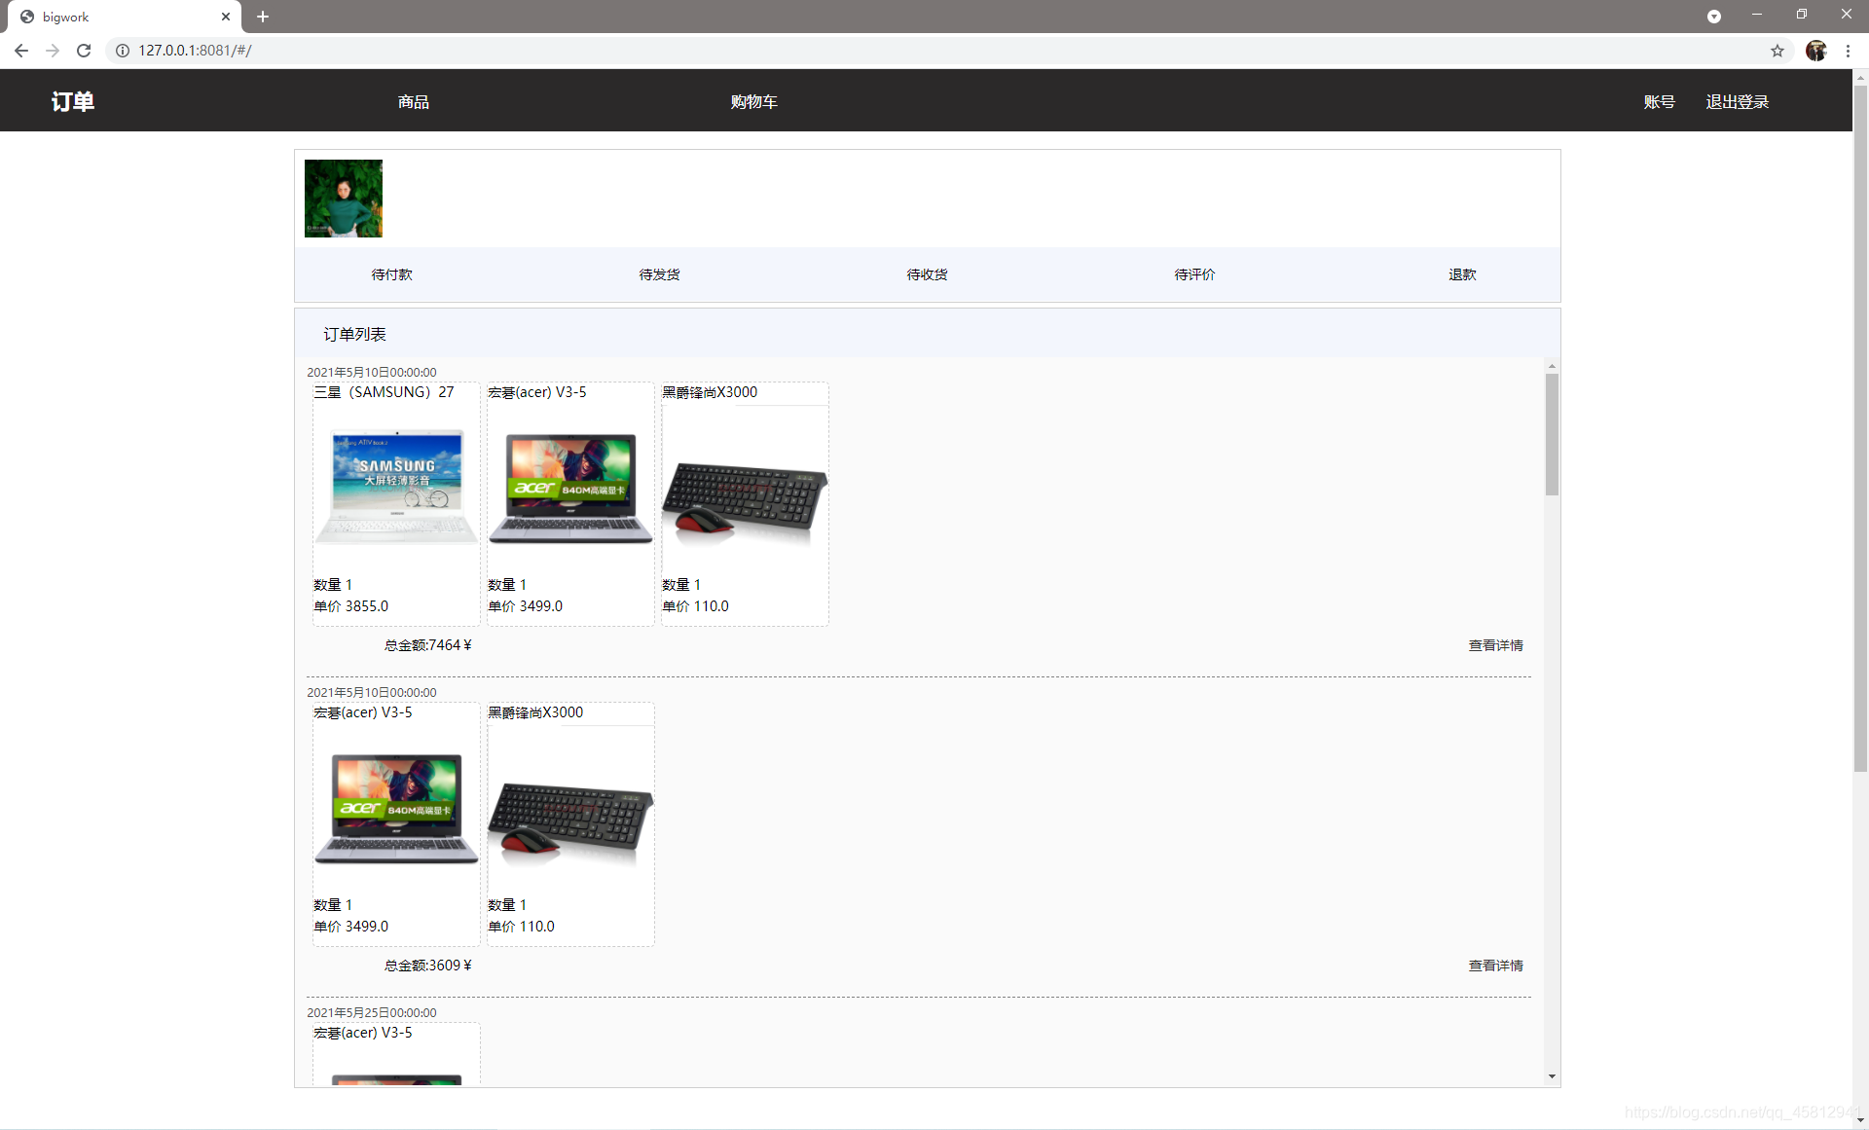View site information icon in address bar

123,51
